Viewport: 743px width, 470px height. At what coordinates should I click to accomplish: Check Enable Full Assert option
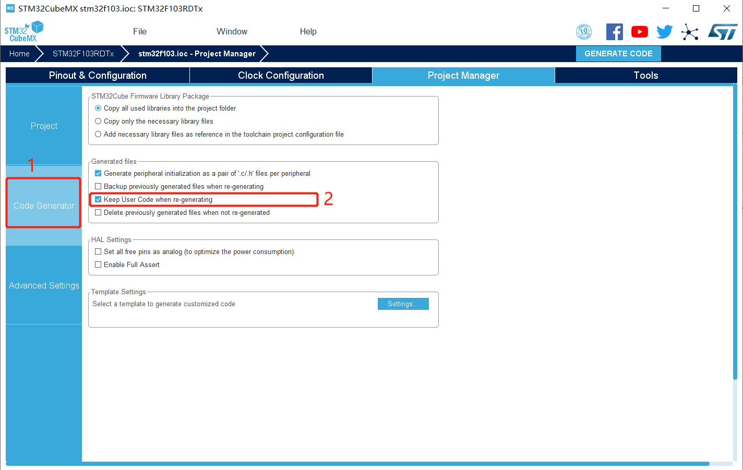(98, 264)
